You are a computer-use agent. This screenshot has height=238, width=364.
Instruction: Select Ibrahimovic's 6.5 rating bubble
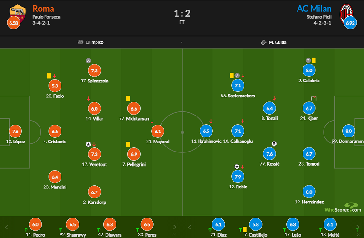coord(206,131)
